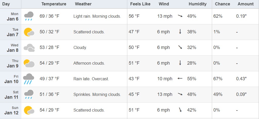Click the light rain icon for Mon Jan 6
The image size is (259, 119).
tap(29, 16)
